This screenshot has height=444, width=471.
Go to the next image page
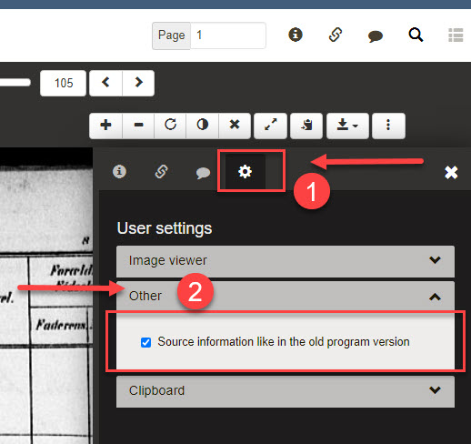point(138,83)
